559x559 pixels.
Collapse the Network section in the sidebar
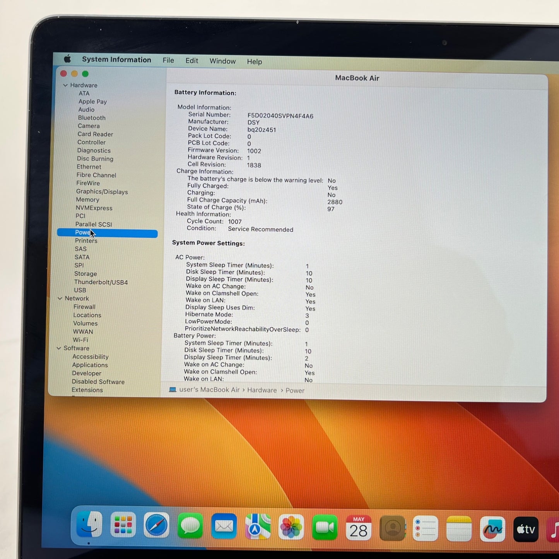pos(60,298)
